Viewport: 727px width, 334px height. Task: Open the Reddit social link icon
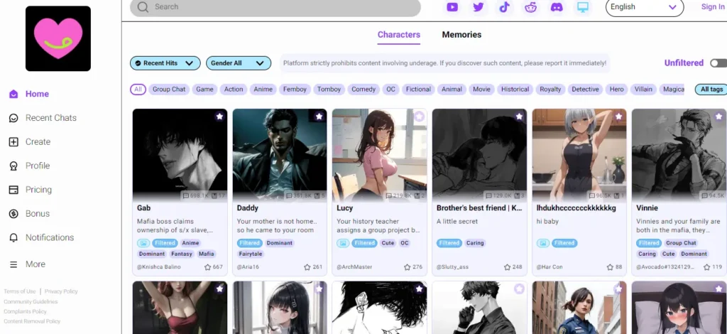tap(530, 7)
